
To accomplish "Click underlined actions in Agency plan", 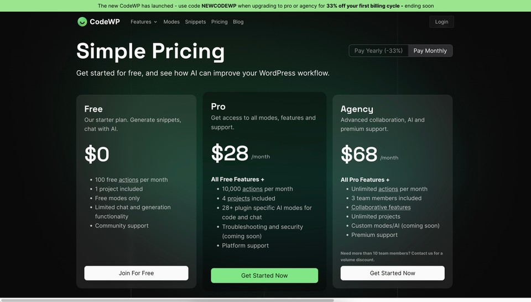I will (388, 189).
